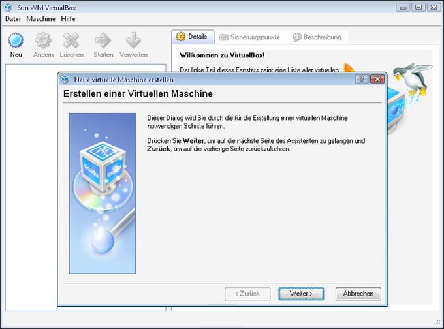Click the resize grip at window corner
This screenshot has width=444, height=329.
point(437,322)
